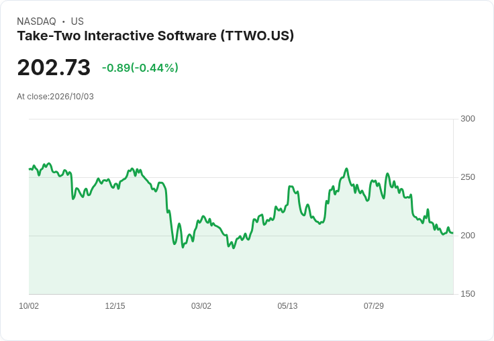This screenshot has height=341, width=494.
Task: Click the shaded area beneath the price line
Action: (x=241, y=271)
